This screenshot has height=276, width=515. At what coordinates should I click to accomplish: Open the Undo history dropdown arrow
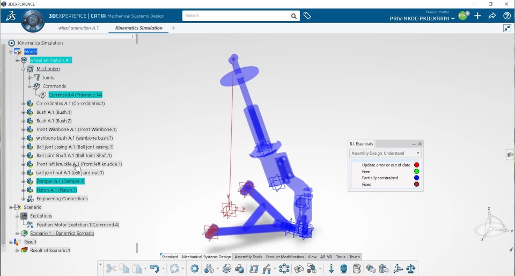163,269
